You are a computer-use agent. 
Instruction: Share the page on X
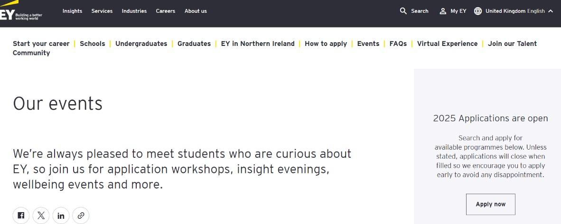click(x=41, y=215)
